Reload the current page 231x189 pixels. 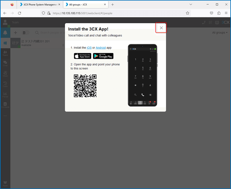click(19, 13)
